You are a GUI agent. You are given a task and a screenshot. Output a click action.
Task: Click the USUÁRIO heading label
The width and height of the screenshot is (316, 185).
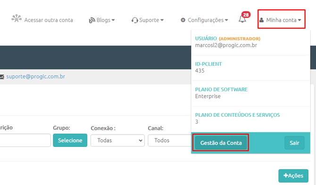[x=206, y=39]
